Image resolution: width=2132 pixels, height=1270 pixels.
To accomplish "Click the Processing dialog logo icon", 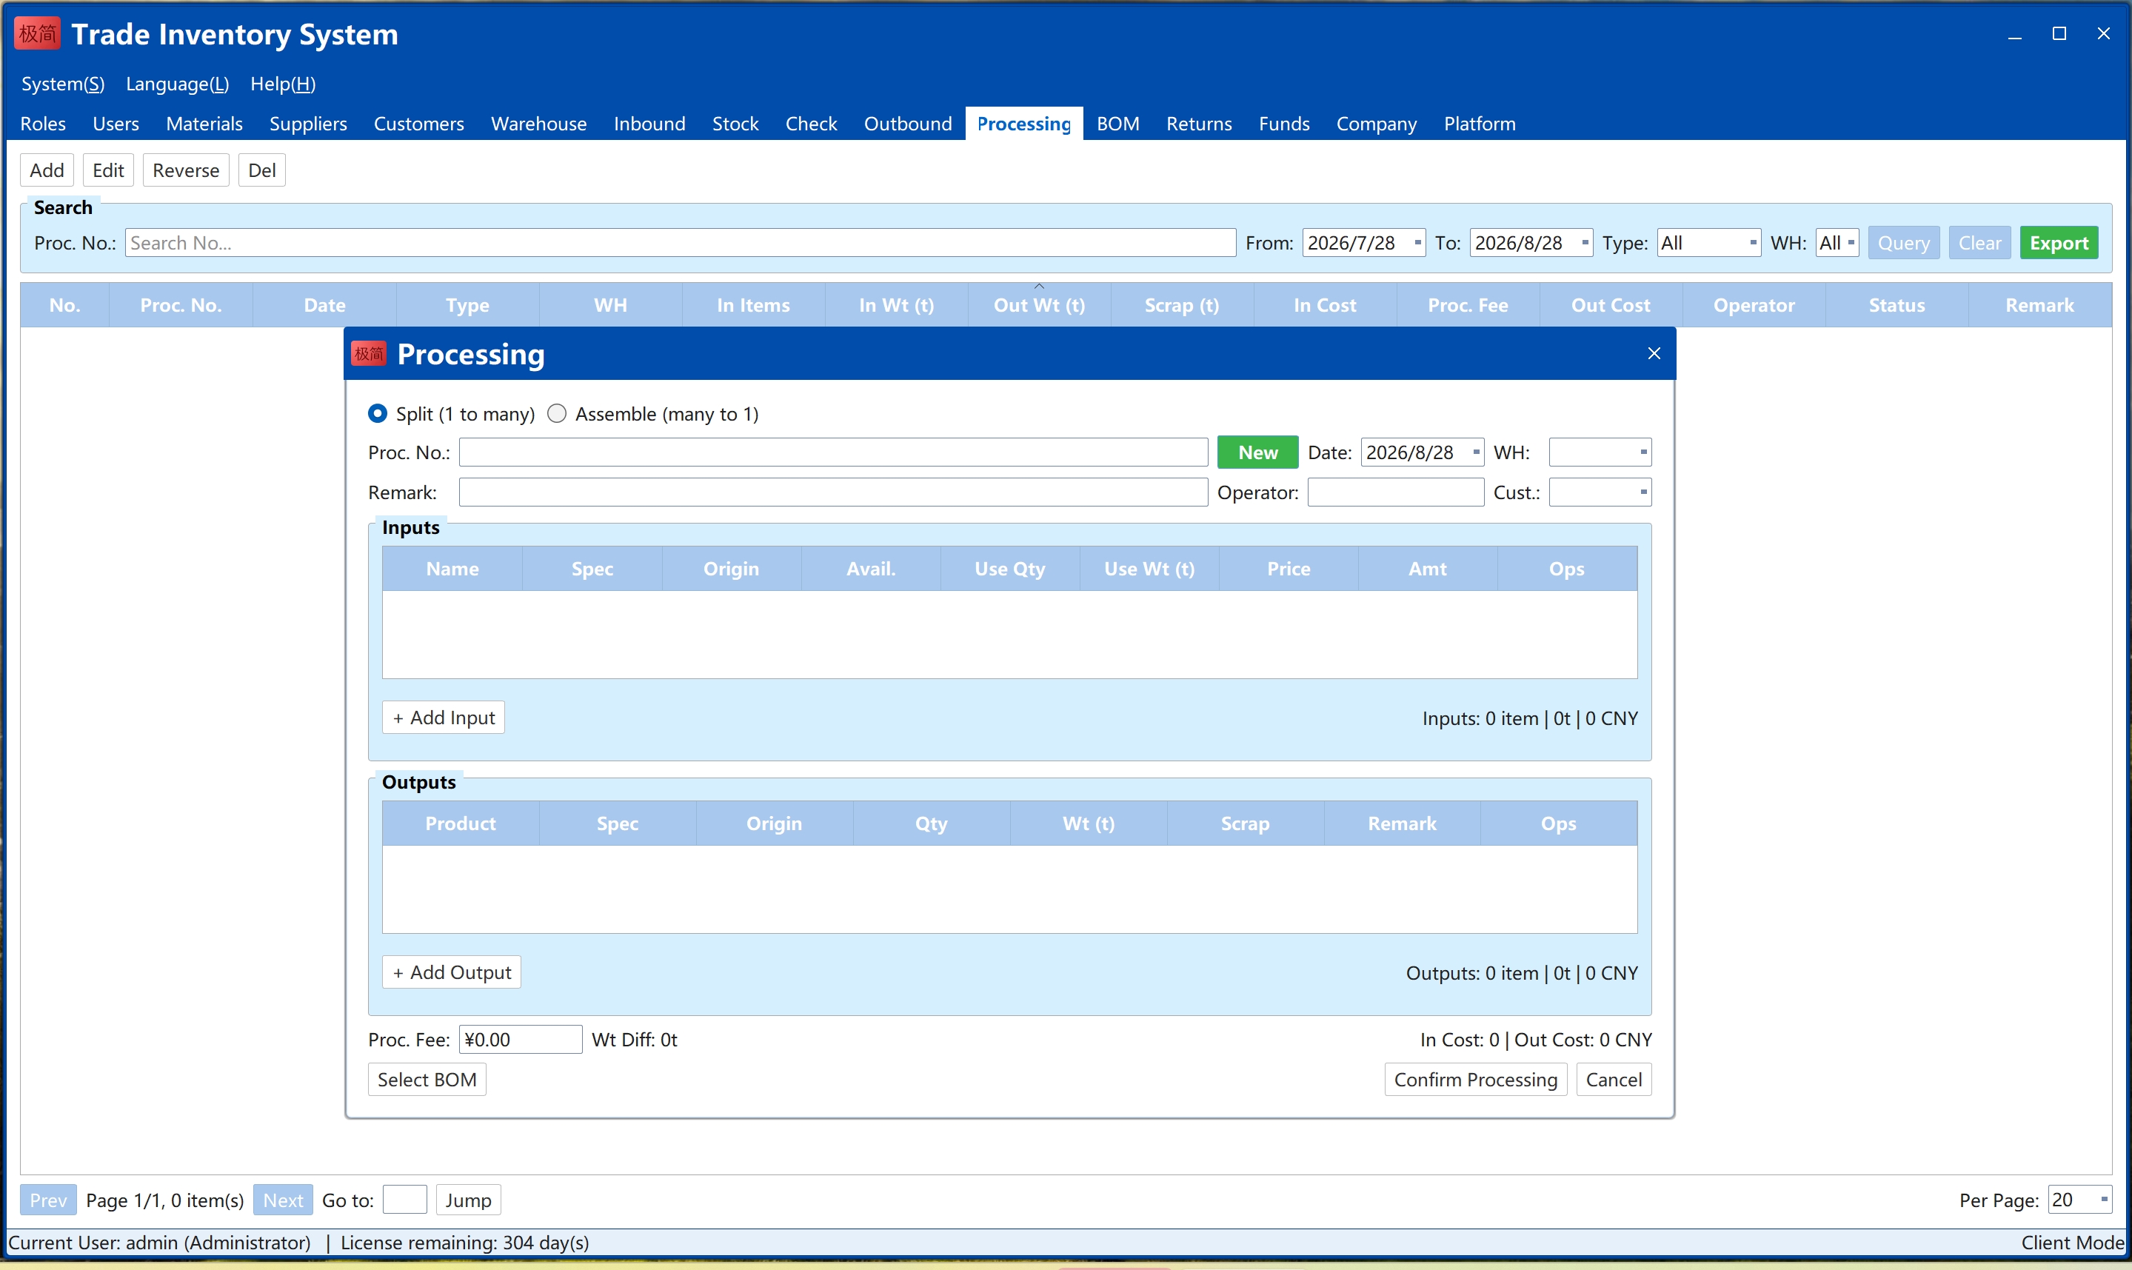I will pyautogui.click(x=370, y=353).
